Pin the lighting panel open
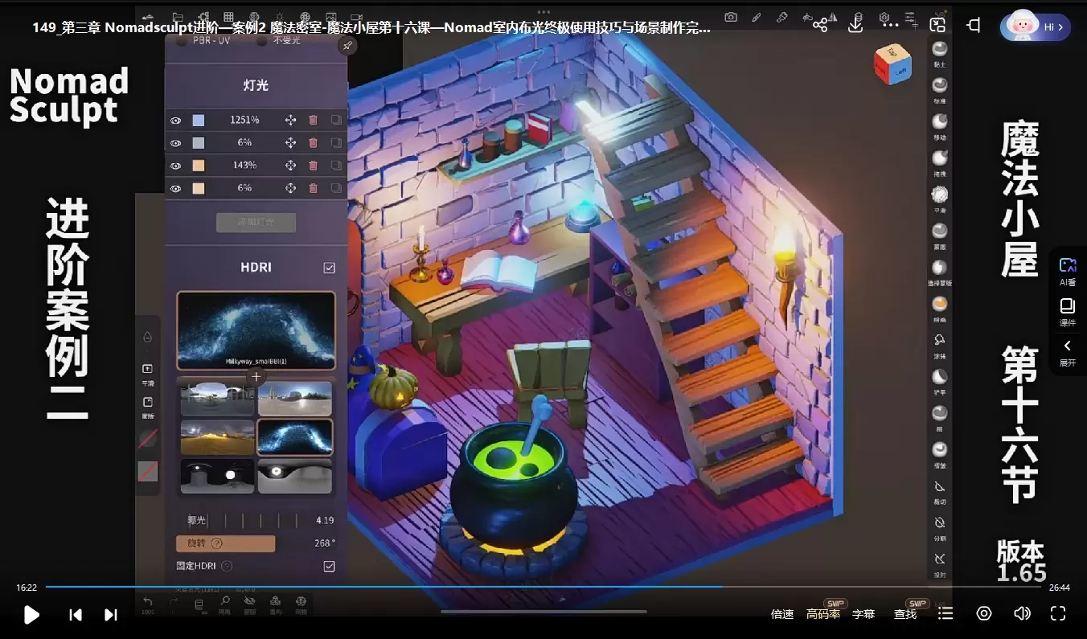 tap(347, 46)
